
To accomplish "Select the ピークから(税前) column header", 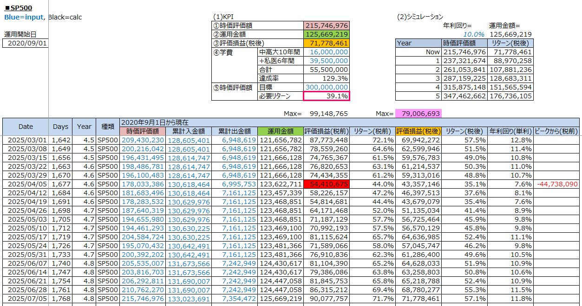I will (x=556, y=131).
